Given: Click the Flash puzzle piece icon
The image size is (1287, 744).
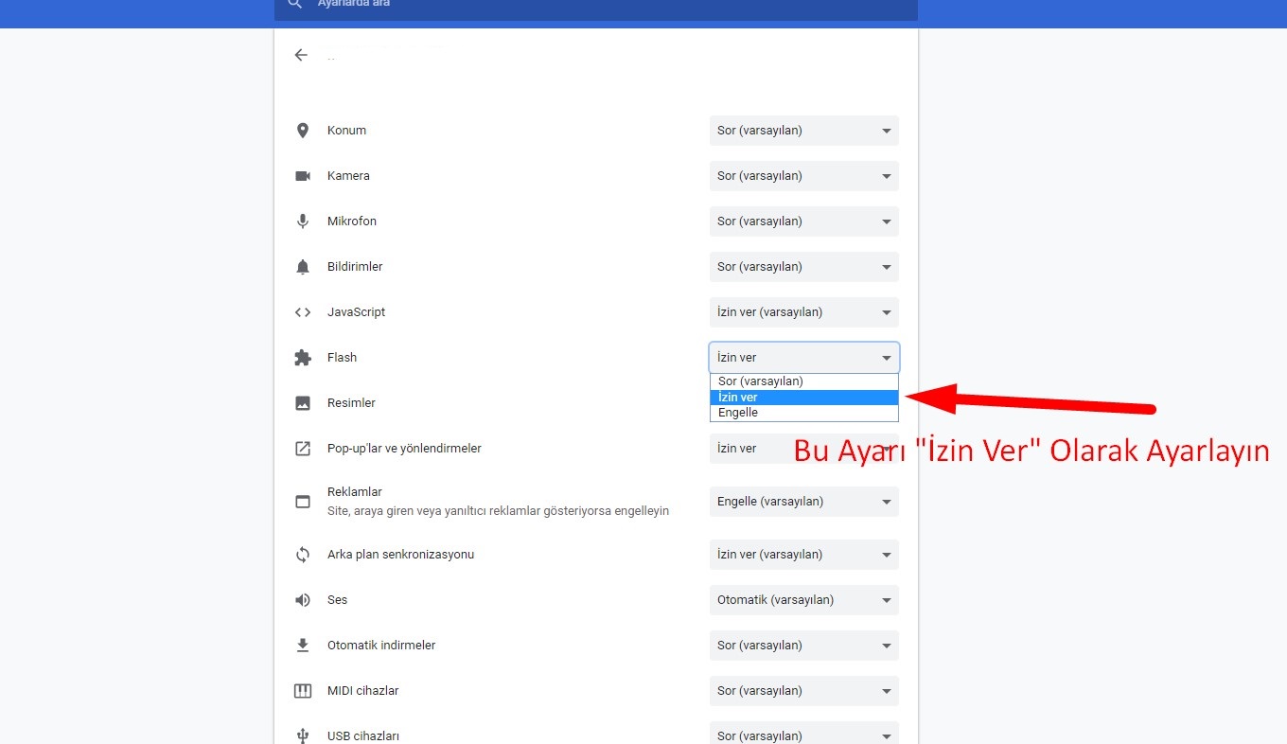Looking at the screenshot, I should (x=303, y=358).
